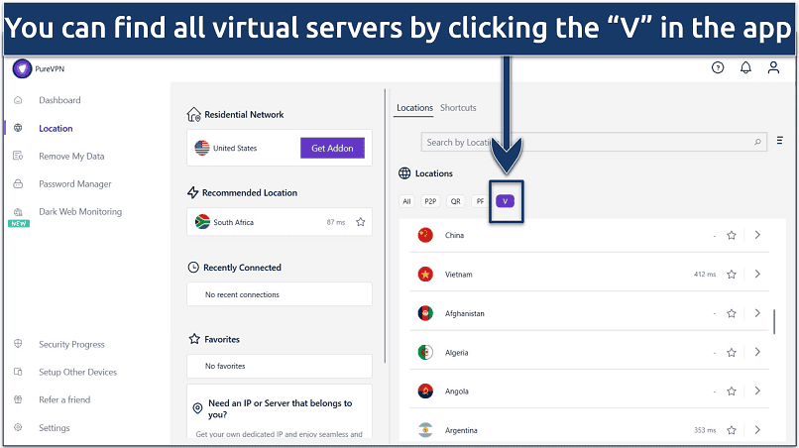The height and width of the screenshot is (448, 799).
Task: Toggle favorite star for China
Action: [x=732, y=235]
